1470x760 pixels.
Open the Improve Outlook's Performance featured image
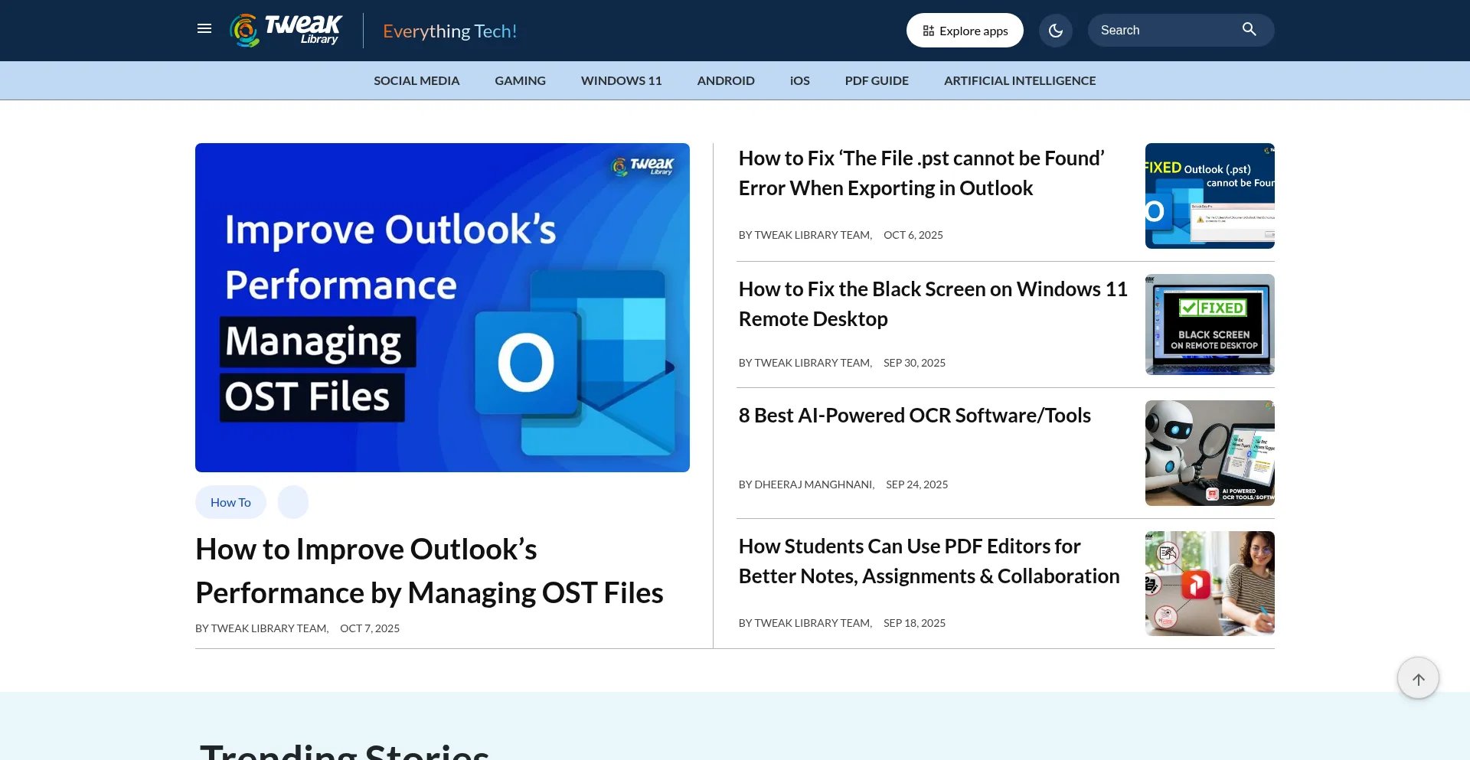click(x=442, y=307)
